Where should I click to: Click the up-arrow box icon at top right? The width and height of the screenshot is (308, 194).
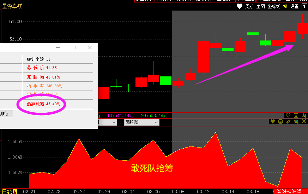pyautogui.click(x=304, y=6)
